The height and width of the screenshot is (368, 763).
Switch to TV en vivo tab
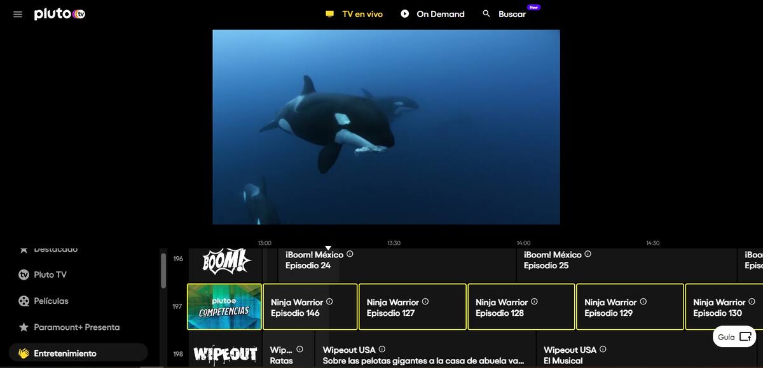[x=354, y=14]
